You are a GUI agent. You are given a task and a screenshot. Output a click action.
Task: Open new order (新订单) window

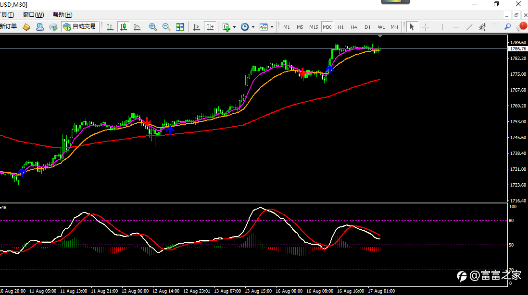pyautogui.click(x=9, y=26)
